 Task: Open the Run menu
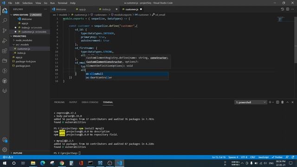pyautogui.click(x=52, y=3)
